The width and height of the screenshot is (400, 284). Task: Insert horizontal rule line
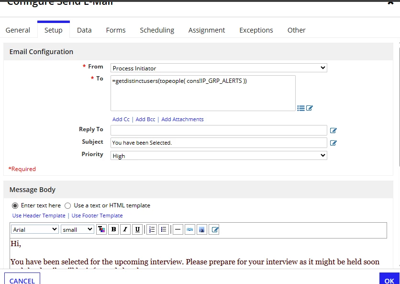[178, 229]
